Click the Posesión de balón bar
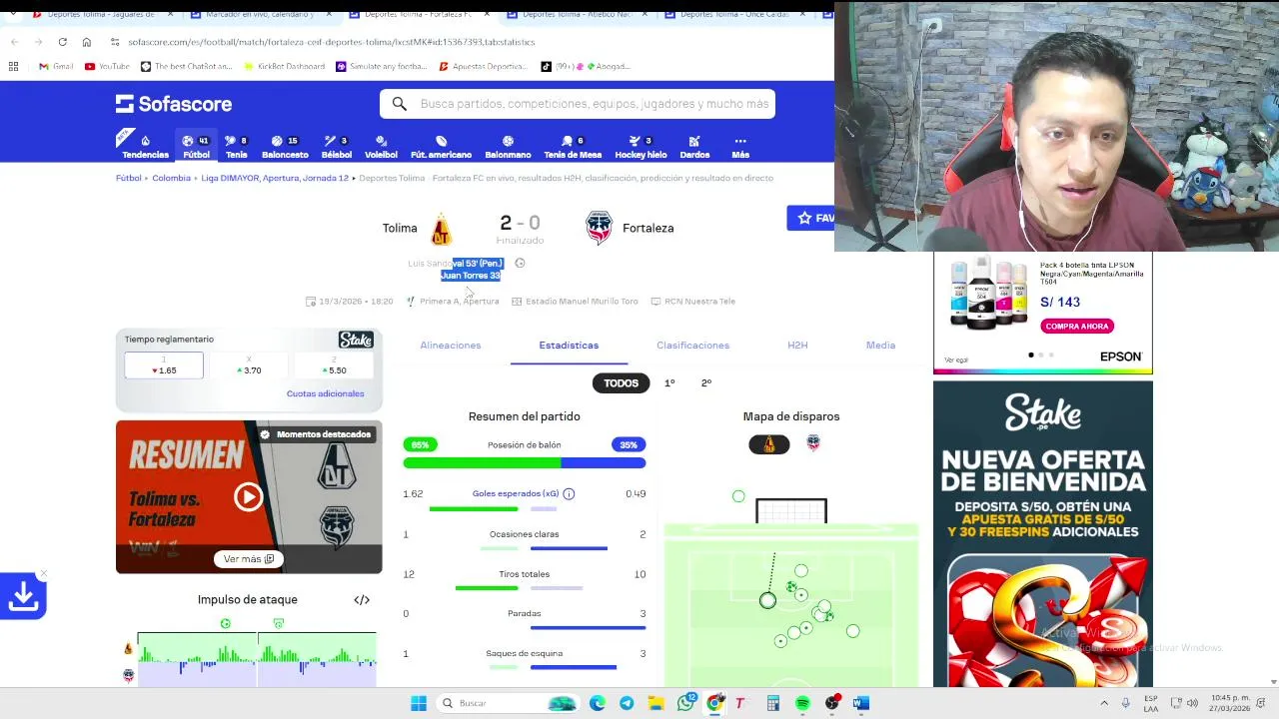Screen dimensions: 1279x719 (525, 463)
